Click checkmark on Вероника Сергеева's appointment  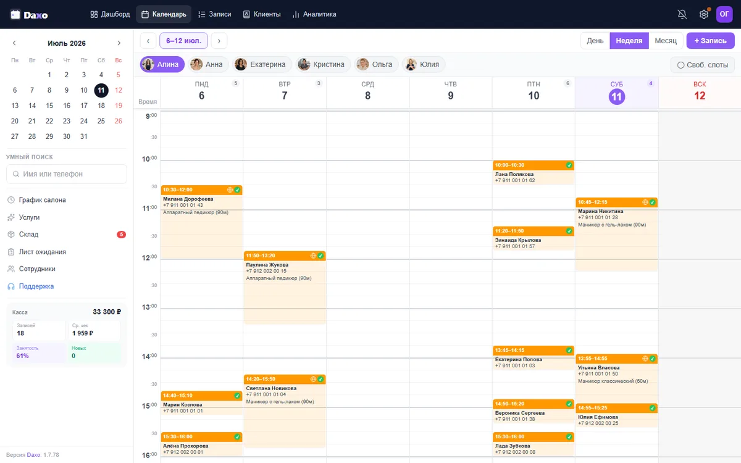point(569,404)
